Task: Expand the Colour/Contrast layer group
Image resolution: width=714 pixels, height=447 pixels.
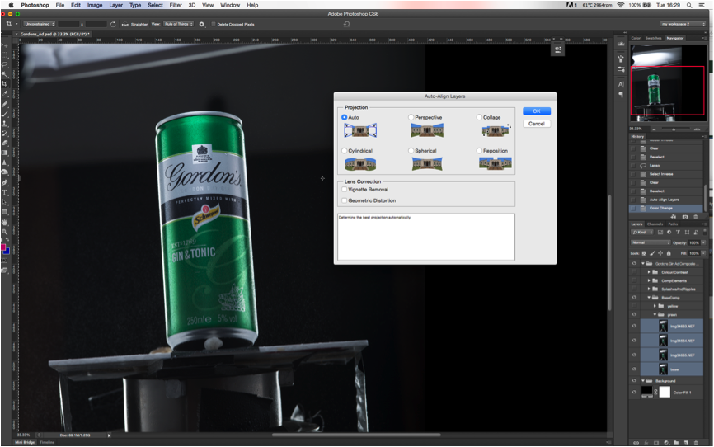Action: coord(649,272)
